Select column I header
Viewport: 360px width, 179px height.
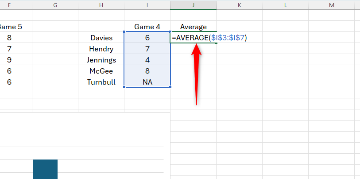tap(147, 5)
